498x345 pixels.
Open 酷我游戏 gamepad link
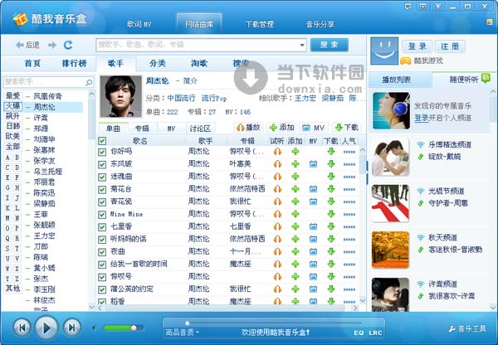(x=421, y=61)
